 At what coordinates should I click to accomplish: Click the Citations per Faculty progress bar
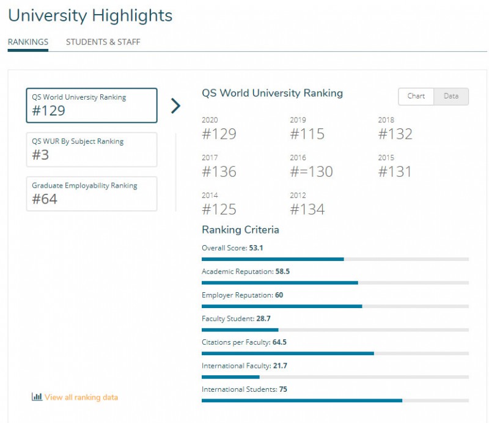pos(335,353)
